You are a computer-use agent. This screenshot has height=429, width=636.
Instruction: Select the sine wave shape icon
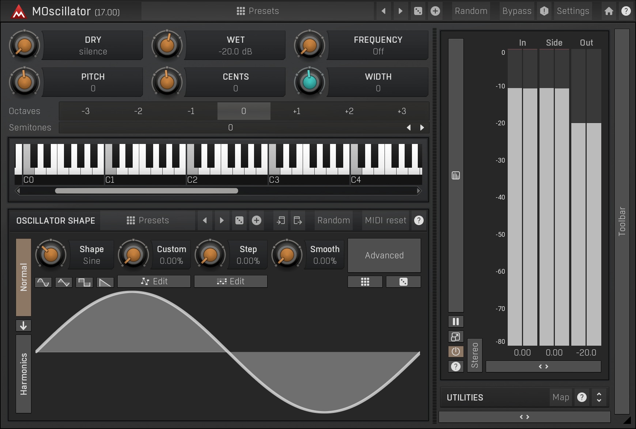click(43, 282)
